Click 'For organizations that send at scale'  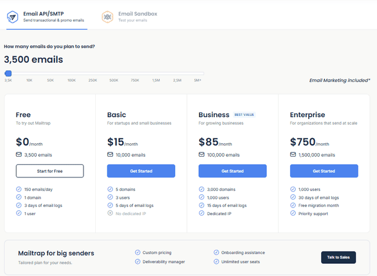tap(324, 123)
